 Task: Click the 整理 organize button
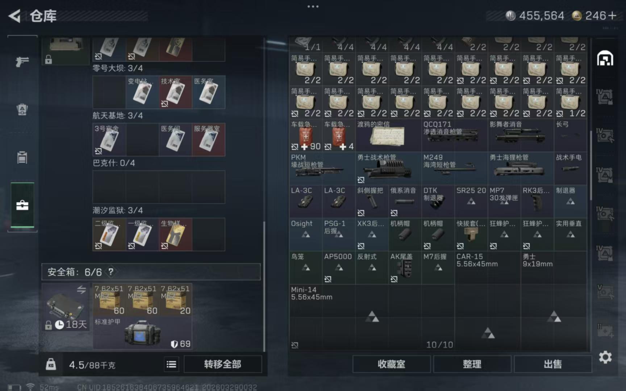[472, 364]
